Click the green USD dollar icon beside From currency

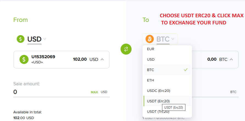(x=21, y=39)
